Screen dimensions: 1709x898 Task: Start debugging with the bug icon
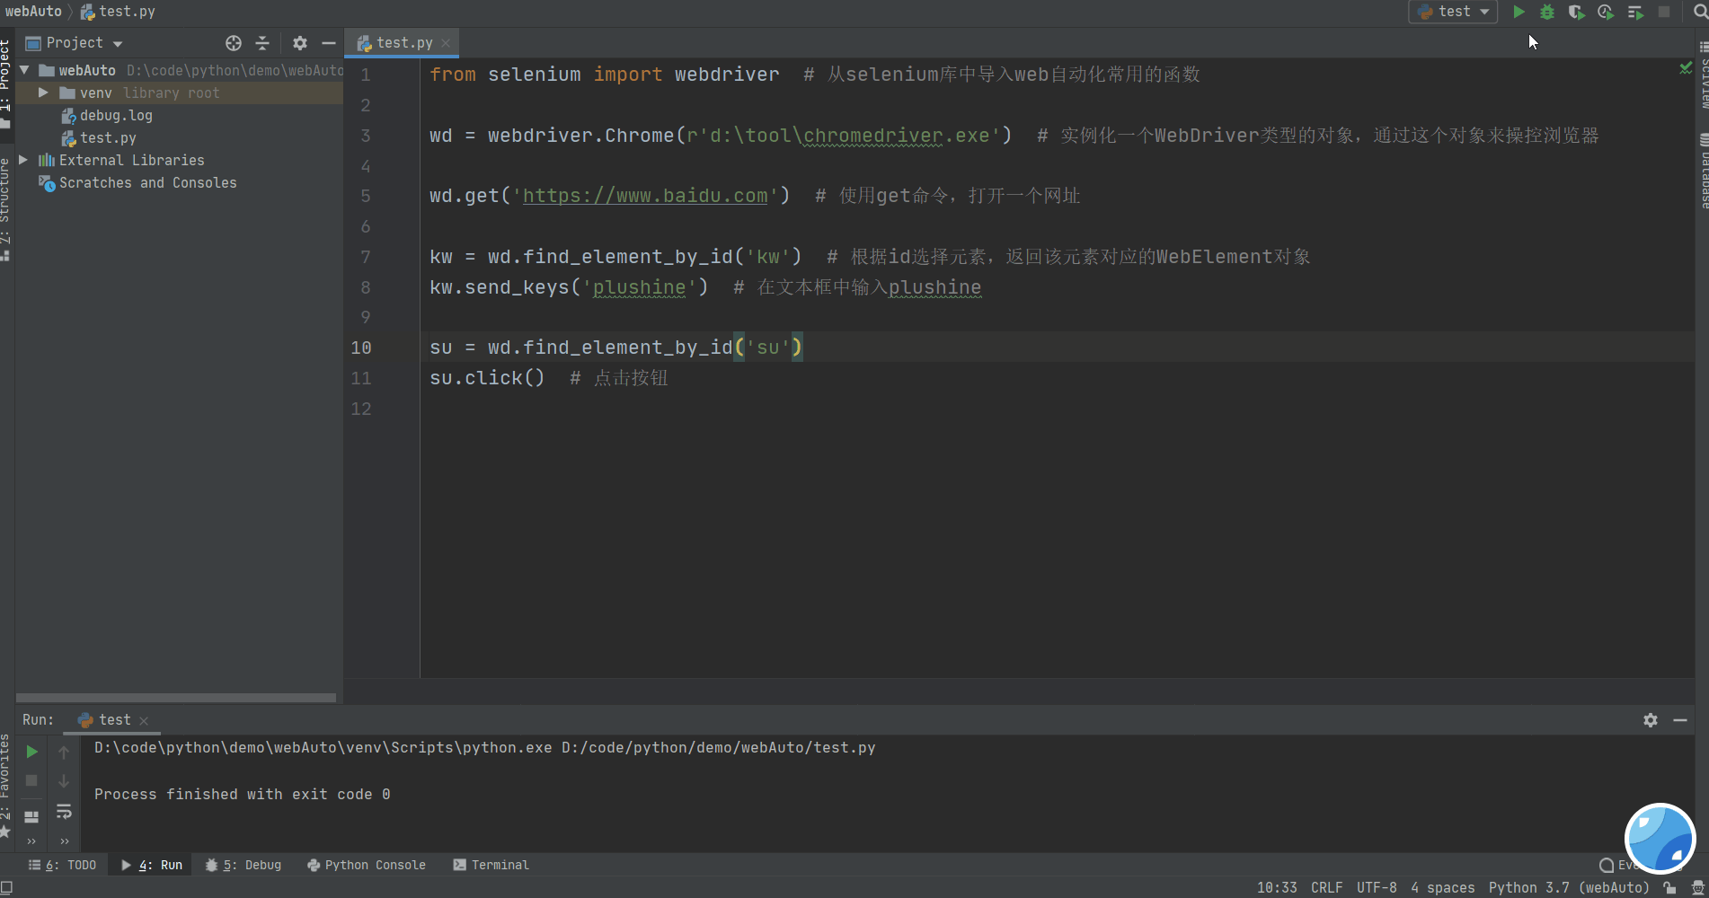pyautogui.click(x=1547, y=12)
